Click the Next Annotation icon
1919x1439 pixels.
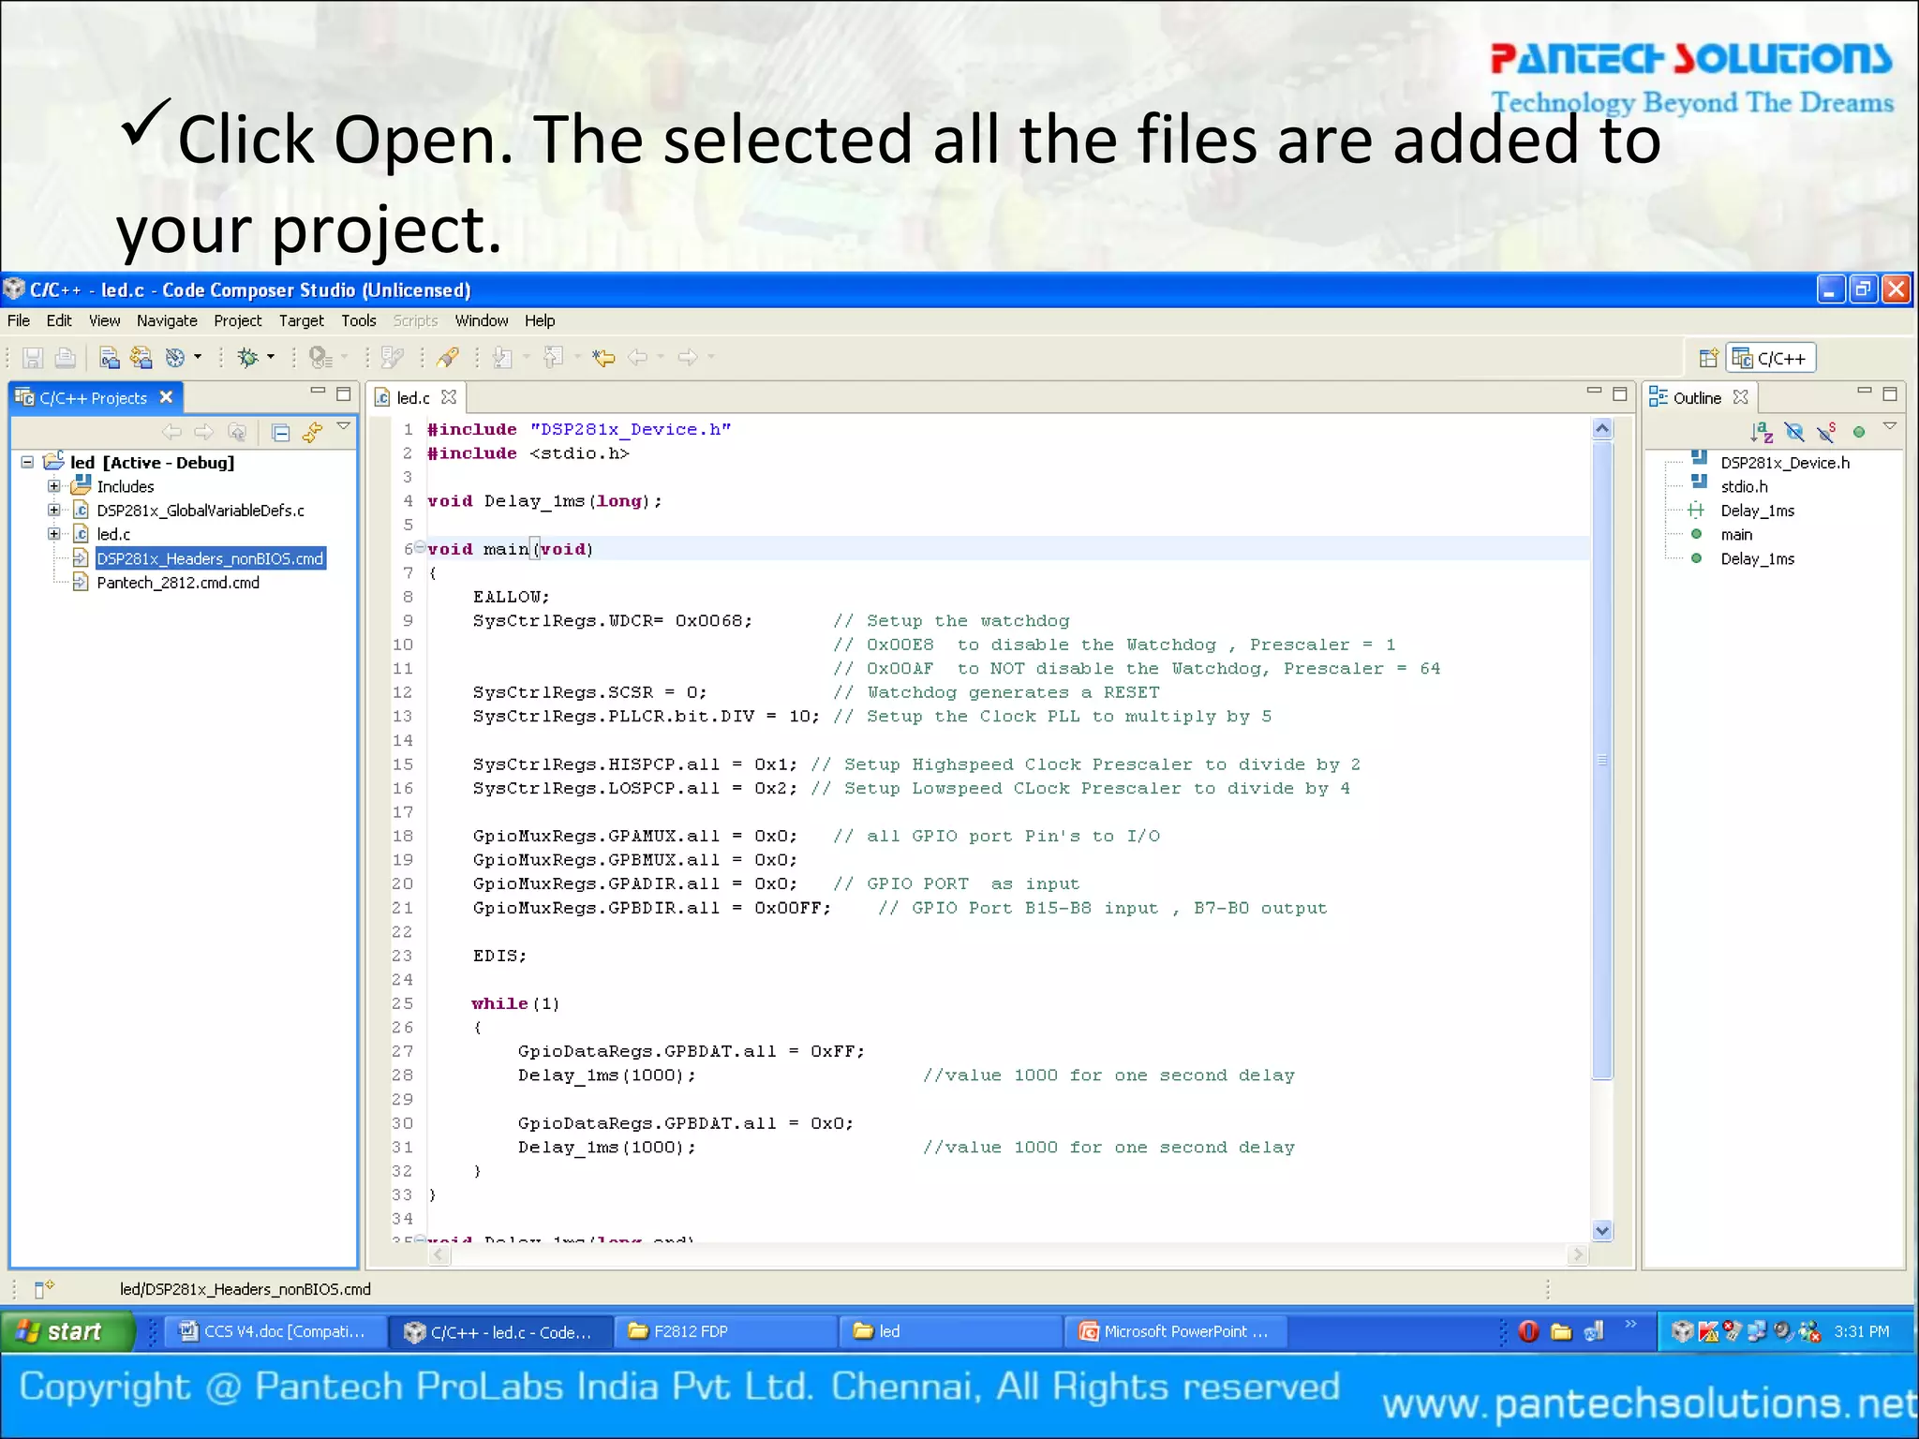pyautogui.click(x=503, y=358)
